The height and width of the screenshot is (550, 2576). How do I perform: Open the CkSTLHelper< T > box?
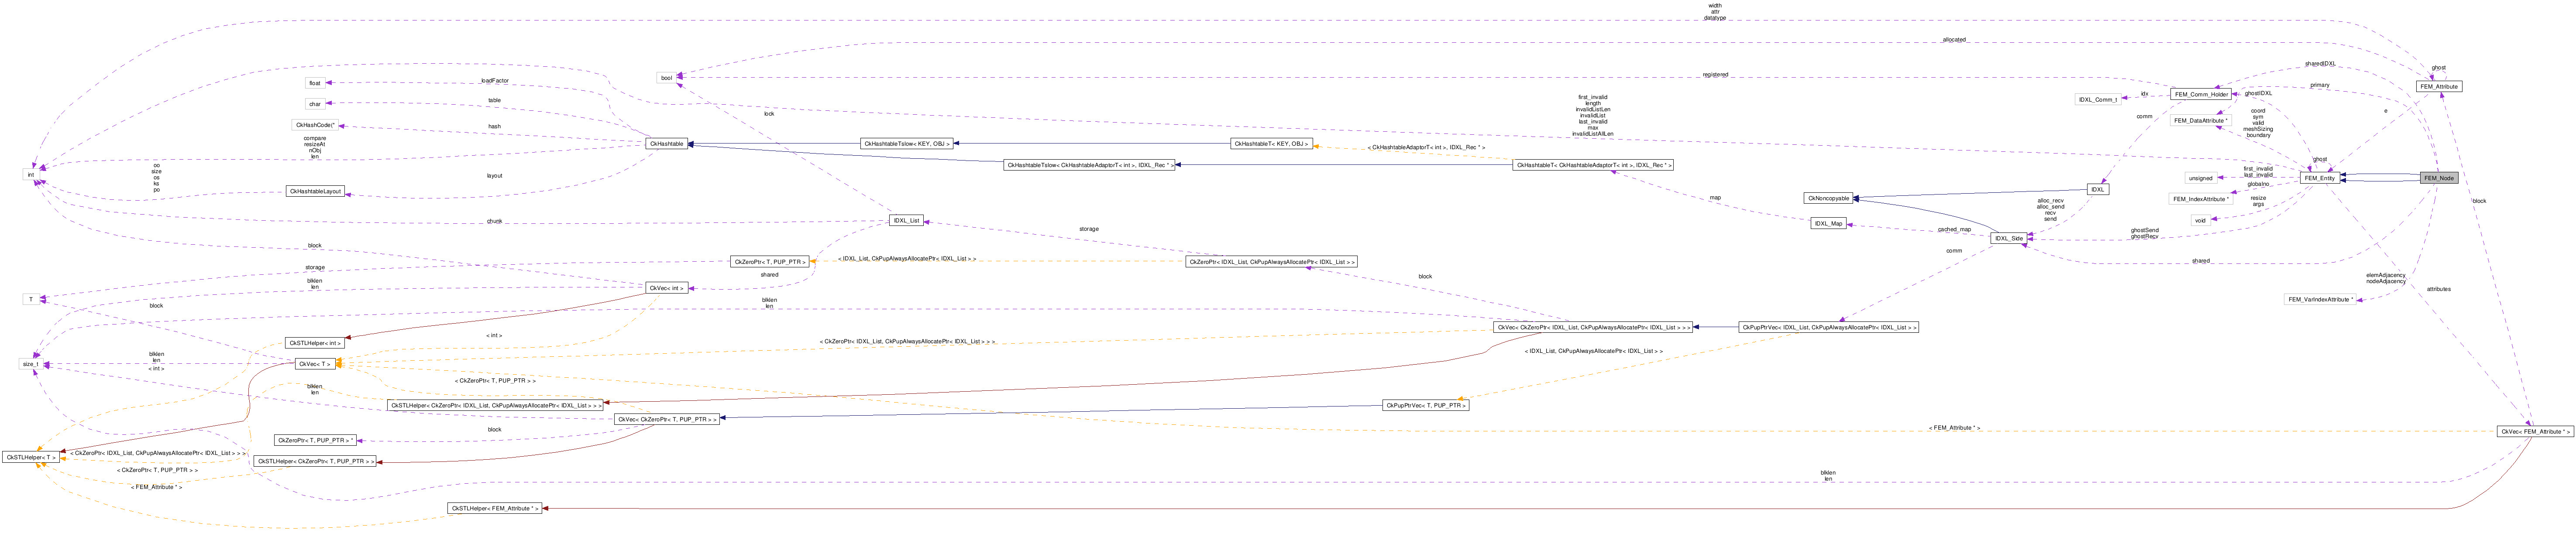pos(30,457)
